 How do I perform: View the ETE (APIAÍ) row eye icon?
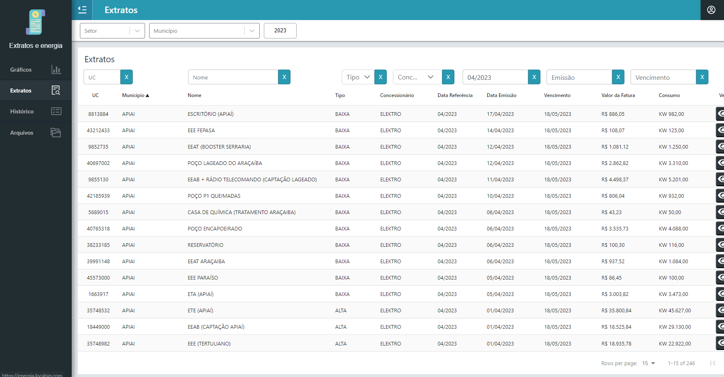(x=720, y=310)
